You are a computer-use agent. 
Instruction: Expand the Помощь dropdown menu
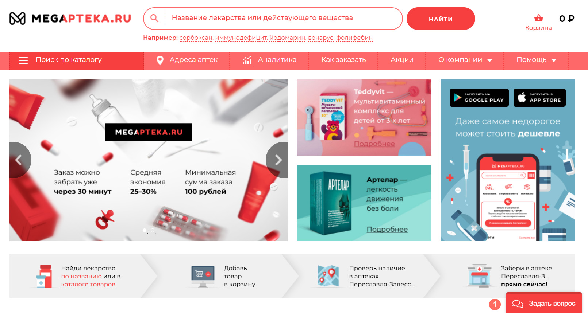536,60
